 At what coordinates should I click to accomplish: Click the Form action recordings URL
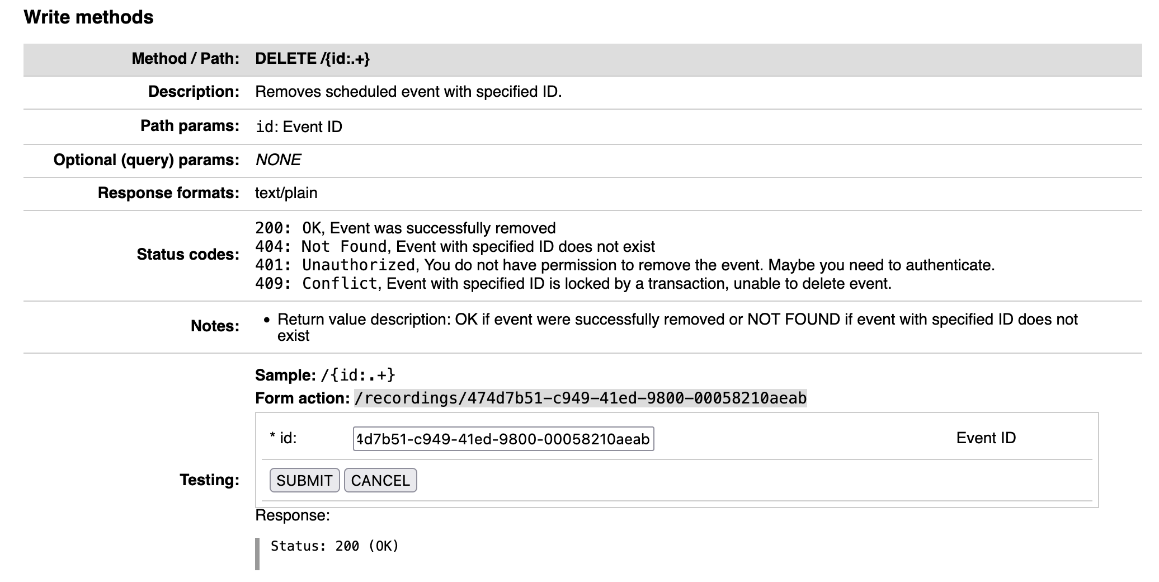579,398
